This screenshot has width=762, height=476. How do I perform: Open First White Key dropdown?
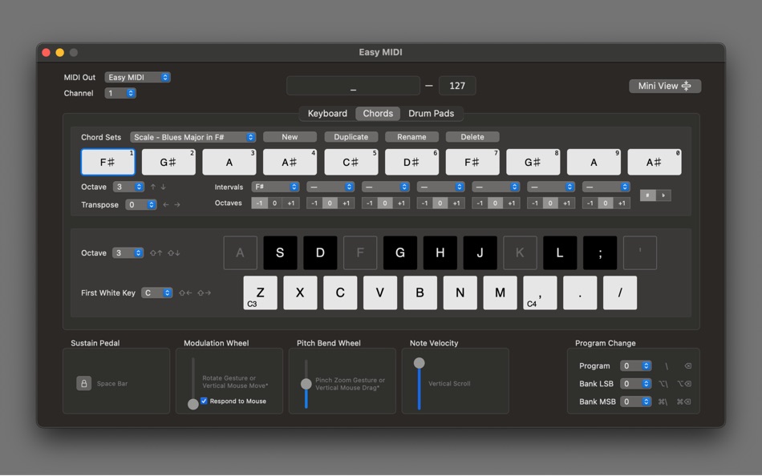157,292
